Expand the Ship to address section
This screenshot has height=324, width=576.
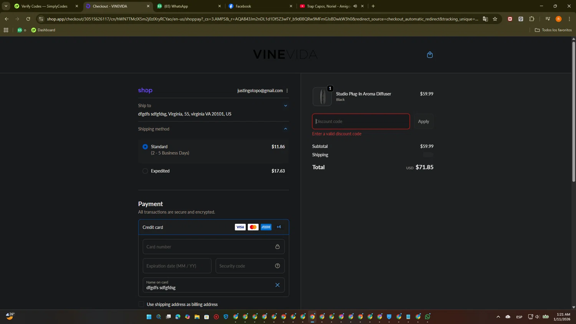[x=285, y=106]
